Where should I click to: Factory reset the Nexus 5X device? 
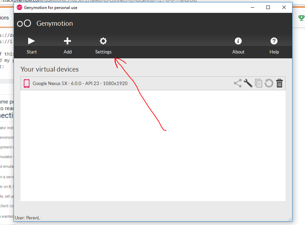click(x=269, y=83)
